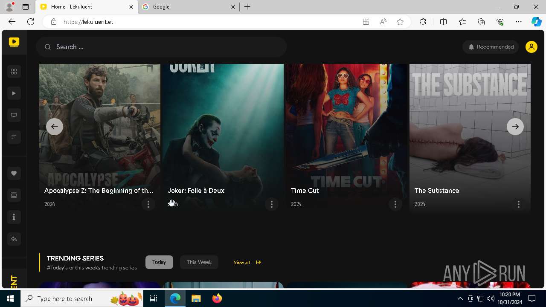
Task: Open The Substance title link
Action: (437, 191)
